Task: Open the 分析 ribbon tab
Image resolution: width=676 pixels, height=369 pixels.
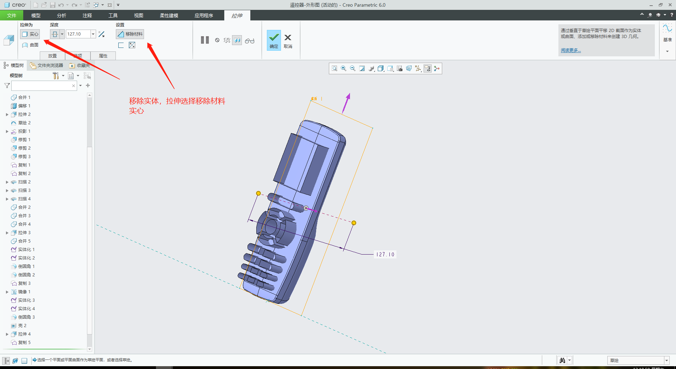Action: point(62,15)
